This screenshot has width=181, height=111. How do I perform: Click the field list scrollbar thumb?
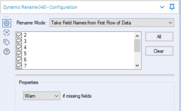click(x=137, y=46)
